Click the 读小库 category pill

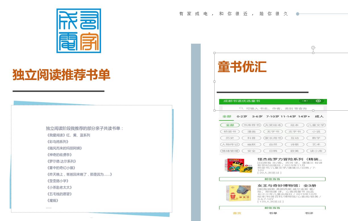pyautogui.click(x=316, y=151)
